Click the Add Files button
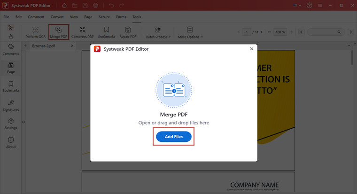 [174, 137]
